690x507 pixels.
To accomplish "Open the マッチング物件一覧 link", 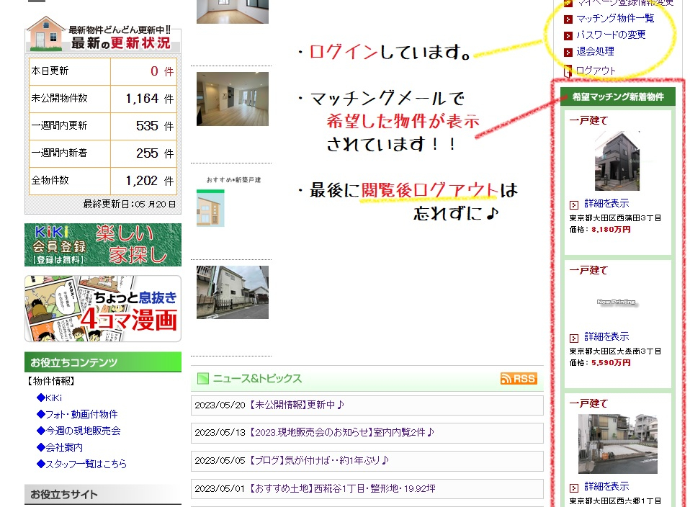I will [x=615, y=18].
